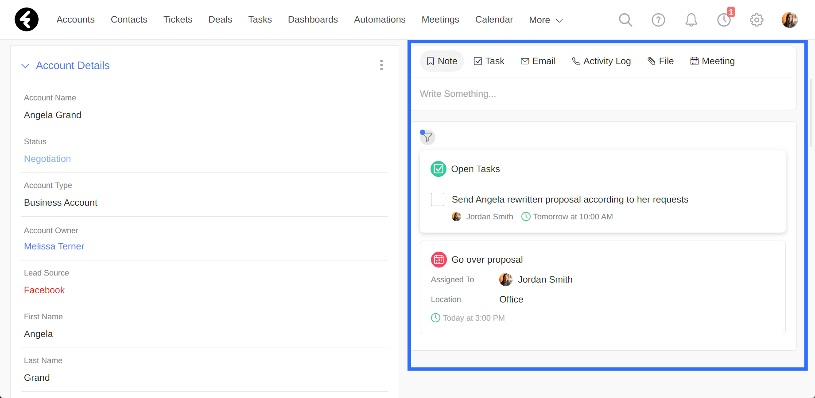
Task: Open the Tasks page
Action: [260, 19]
